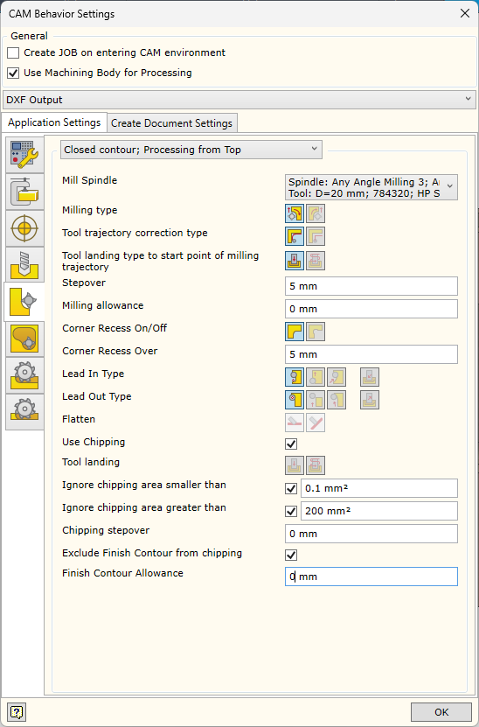
Task: Select the second Milling type icon
Action: (316, 213)
